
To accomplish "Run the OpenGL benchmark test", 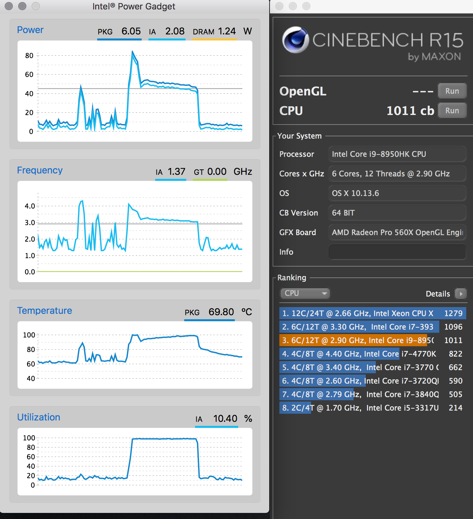I will [452, 91].
